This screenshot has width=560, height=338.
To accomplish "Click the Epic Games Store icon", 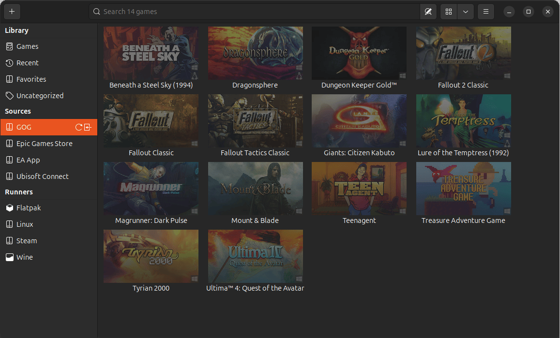I will pos(9,144).
